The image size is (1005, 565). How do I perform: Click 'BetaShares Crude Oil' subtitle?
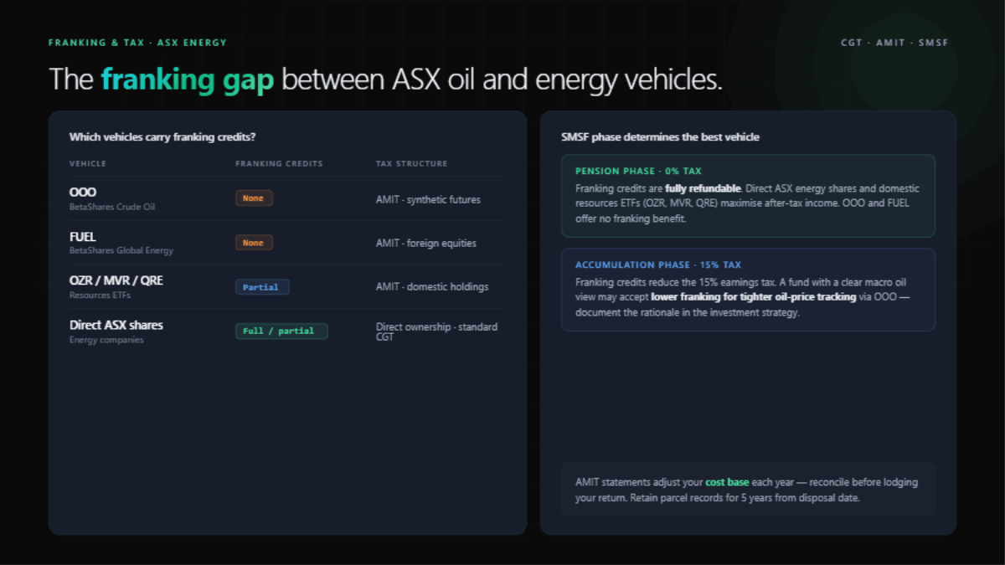(112, 207)
